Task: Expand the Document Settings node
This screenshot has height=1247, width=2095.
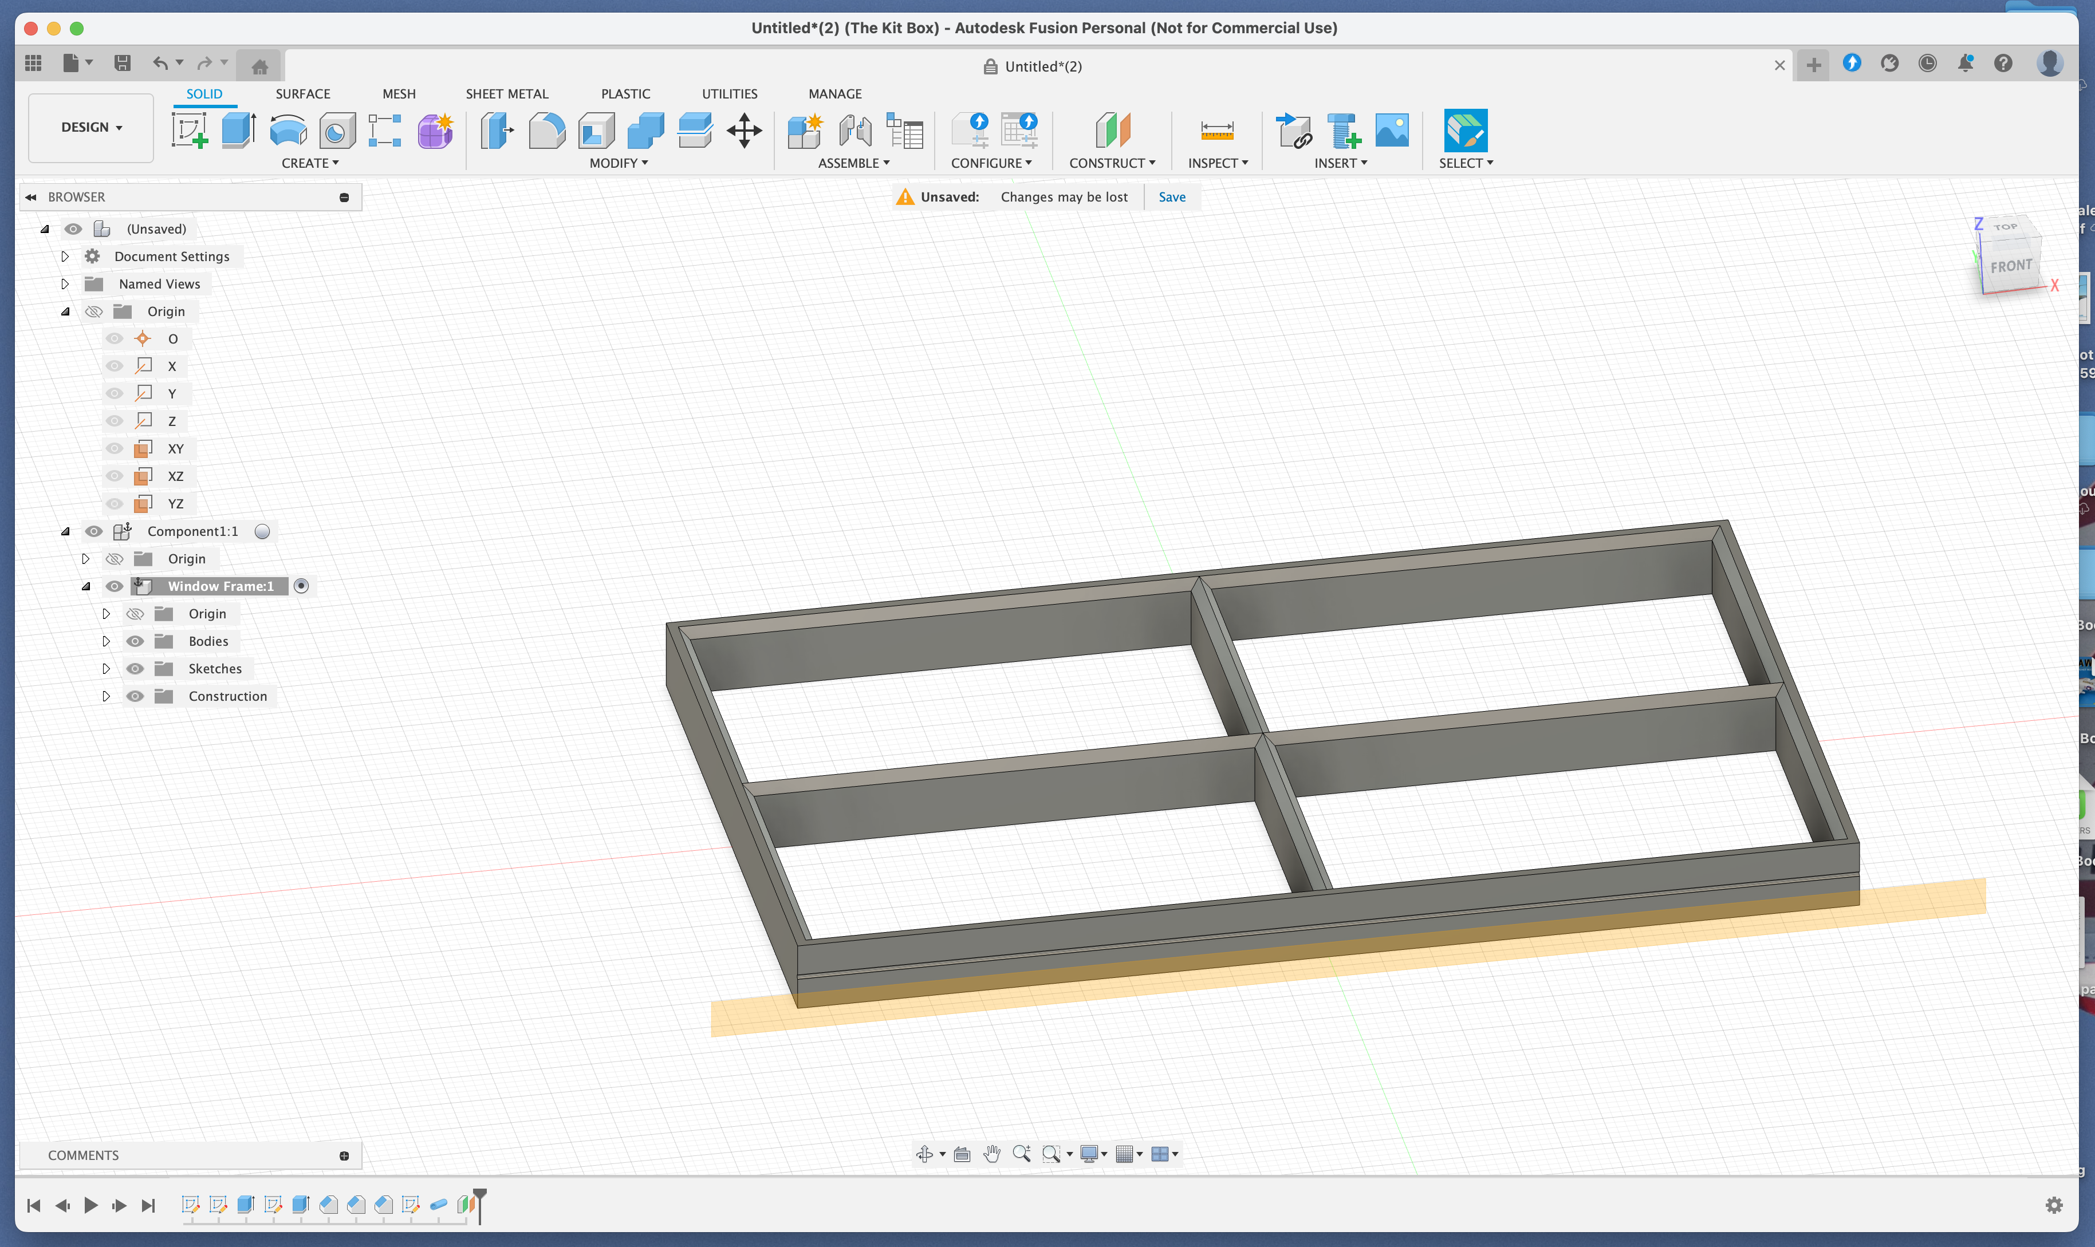Action: tap(65, 256)
